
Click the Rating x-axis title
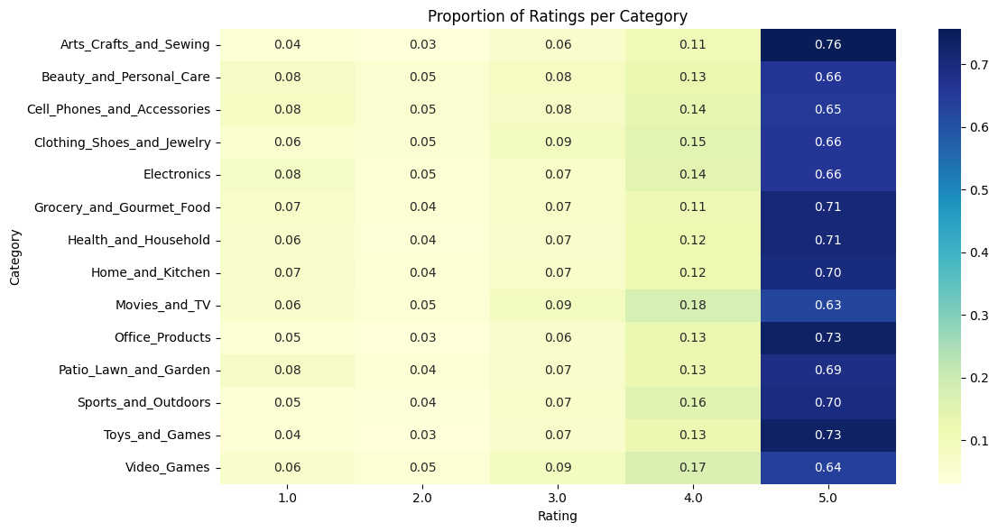point(558,516)
